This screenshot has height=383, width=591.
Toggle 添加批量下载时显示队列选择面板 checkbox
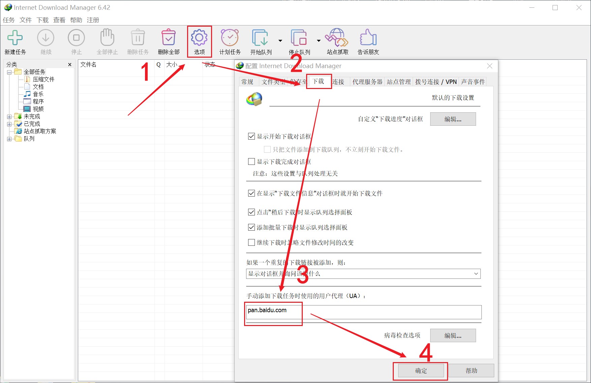tap(251, 227)
